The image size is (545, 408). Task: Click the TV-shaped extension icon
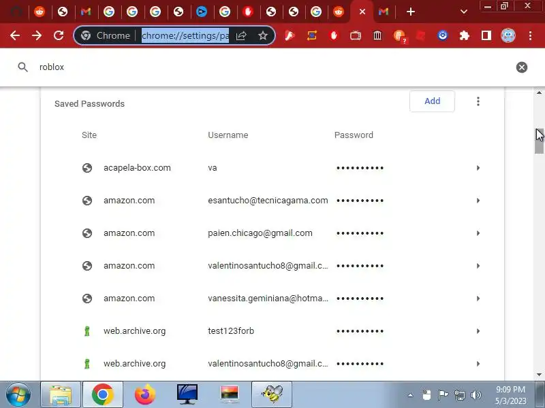(355, 35)
